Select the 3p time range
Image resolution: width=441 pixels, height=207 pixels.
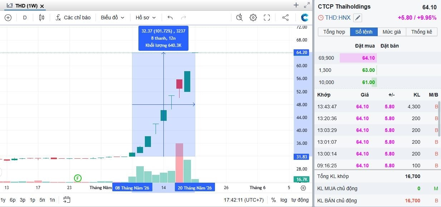pos(23,200)
